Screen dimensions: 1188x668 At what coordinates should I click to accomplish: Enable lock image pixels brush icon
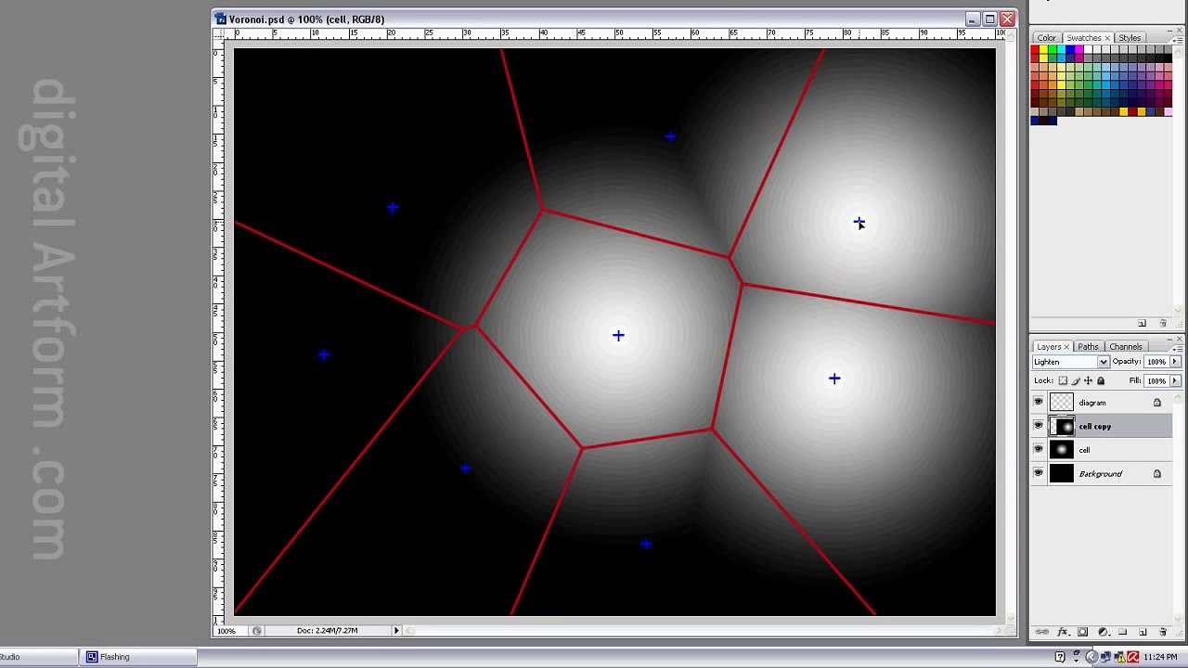pyautogui.click(x=1076, y=380)
